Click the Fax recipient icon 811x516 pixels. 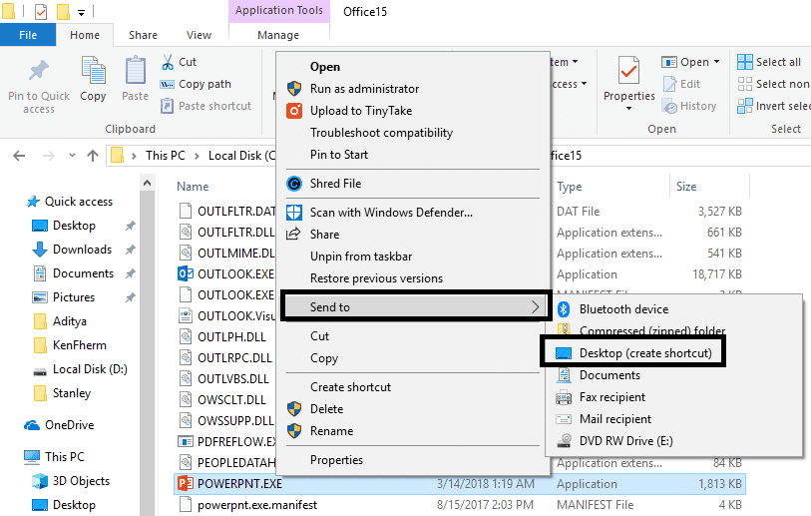coord(564,397)
